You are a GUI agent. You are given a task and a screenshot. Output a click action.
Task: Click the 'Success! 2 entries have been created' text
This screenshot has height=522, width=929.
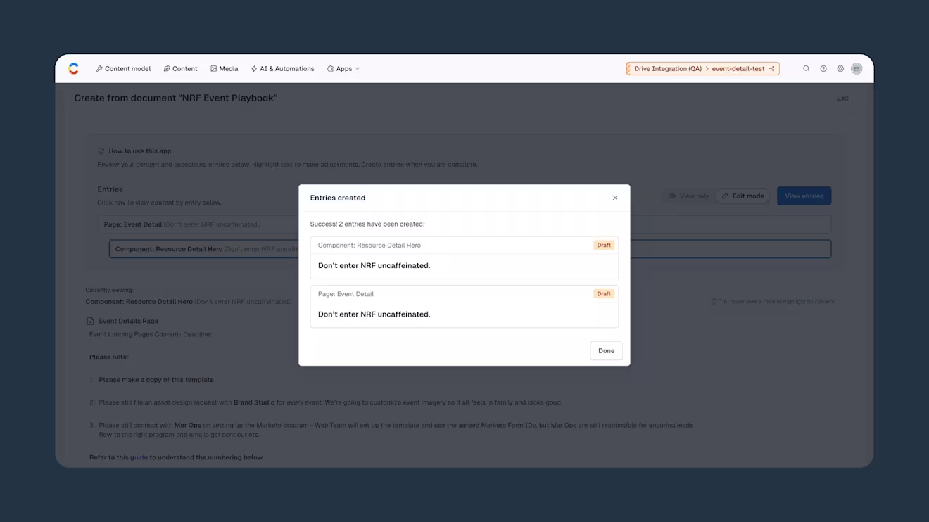pyautogui.click(x=367, y=224)
